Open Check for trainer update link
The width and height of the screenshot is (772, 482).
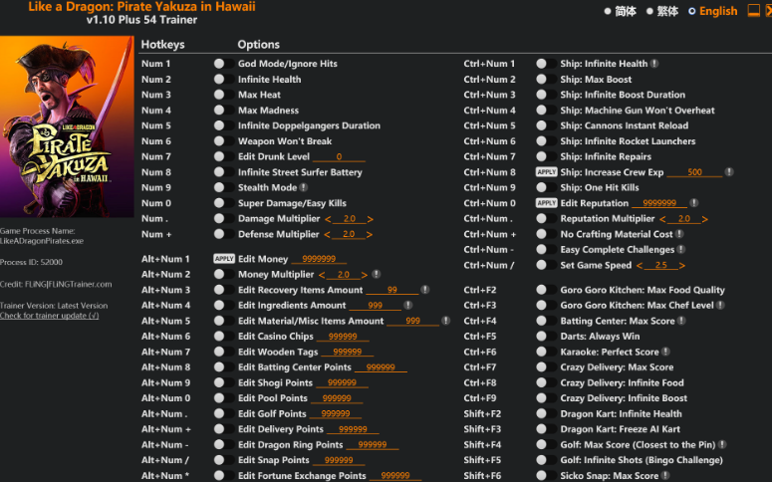(x=49, y=316)
